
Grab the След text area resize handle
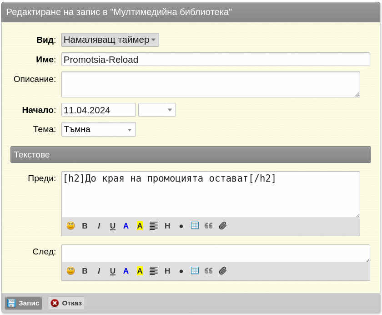367,260
